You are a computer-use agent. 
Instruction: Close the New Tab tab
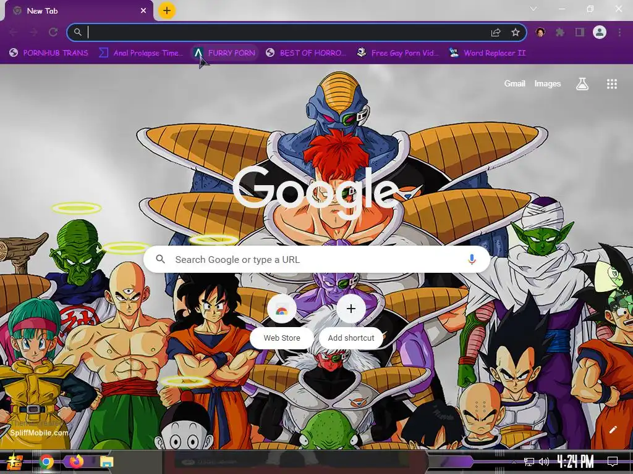click(143, 11)
